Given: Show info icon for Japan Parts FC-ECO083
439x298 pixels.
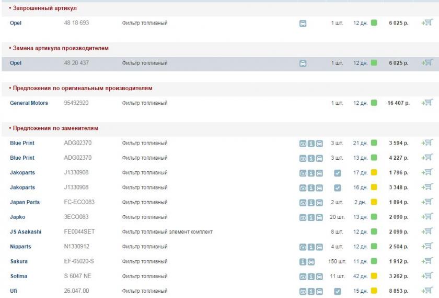Looking at the screenshot, I should click(x=311, y=203).
